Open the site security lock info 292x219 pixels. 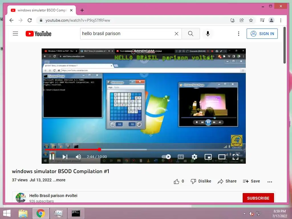coord(41,20)
